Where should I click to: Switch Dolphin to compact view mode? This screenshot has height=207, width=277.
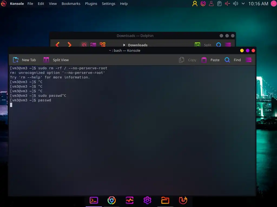tap(93, 44)
